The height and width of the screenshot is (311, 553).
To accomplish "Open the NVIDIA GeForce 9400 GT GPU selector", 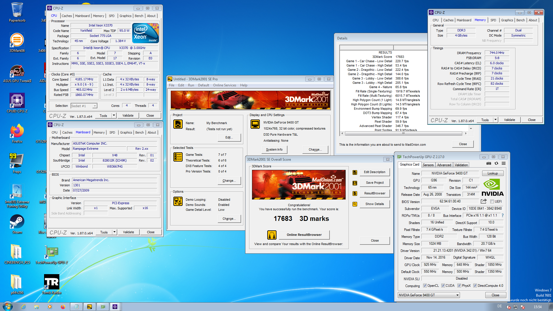I will [x=429, y=295].
